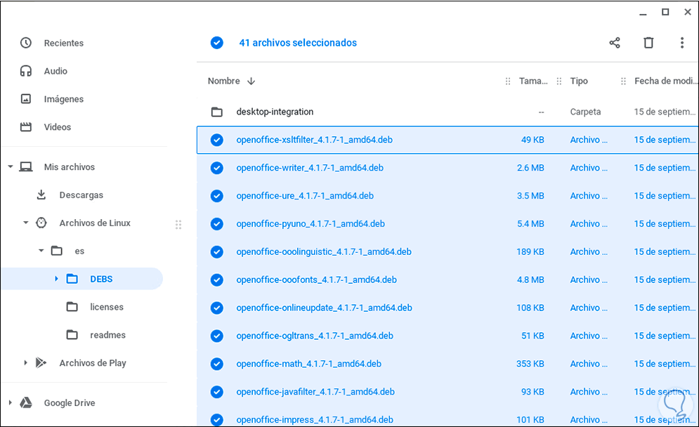Uncheck openoffice-ogltrans file checkmark
The width and height of the screenshot is (699, 427).
pos(216,336)
